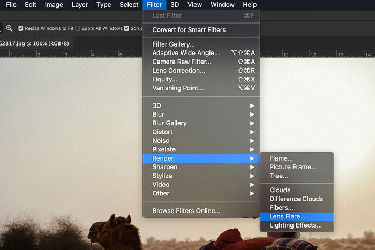Open the Sharpen filter submenu

click(201, 167)
